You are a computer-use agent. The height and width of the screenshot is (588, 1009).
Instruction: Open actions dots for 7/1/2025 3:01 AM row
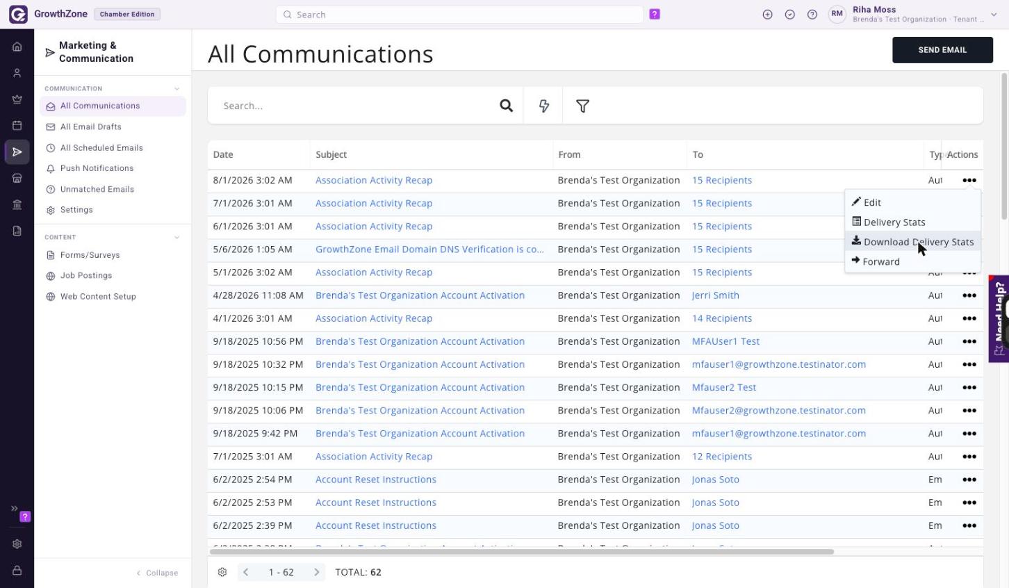(969, 457)
